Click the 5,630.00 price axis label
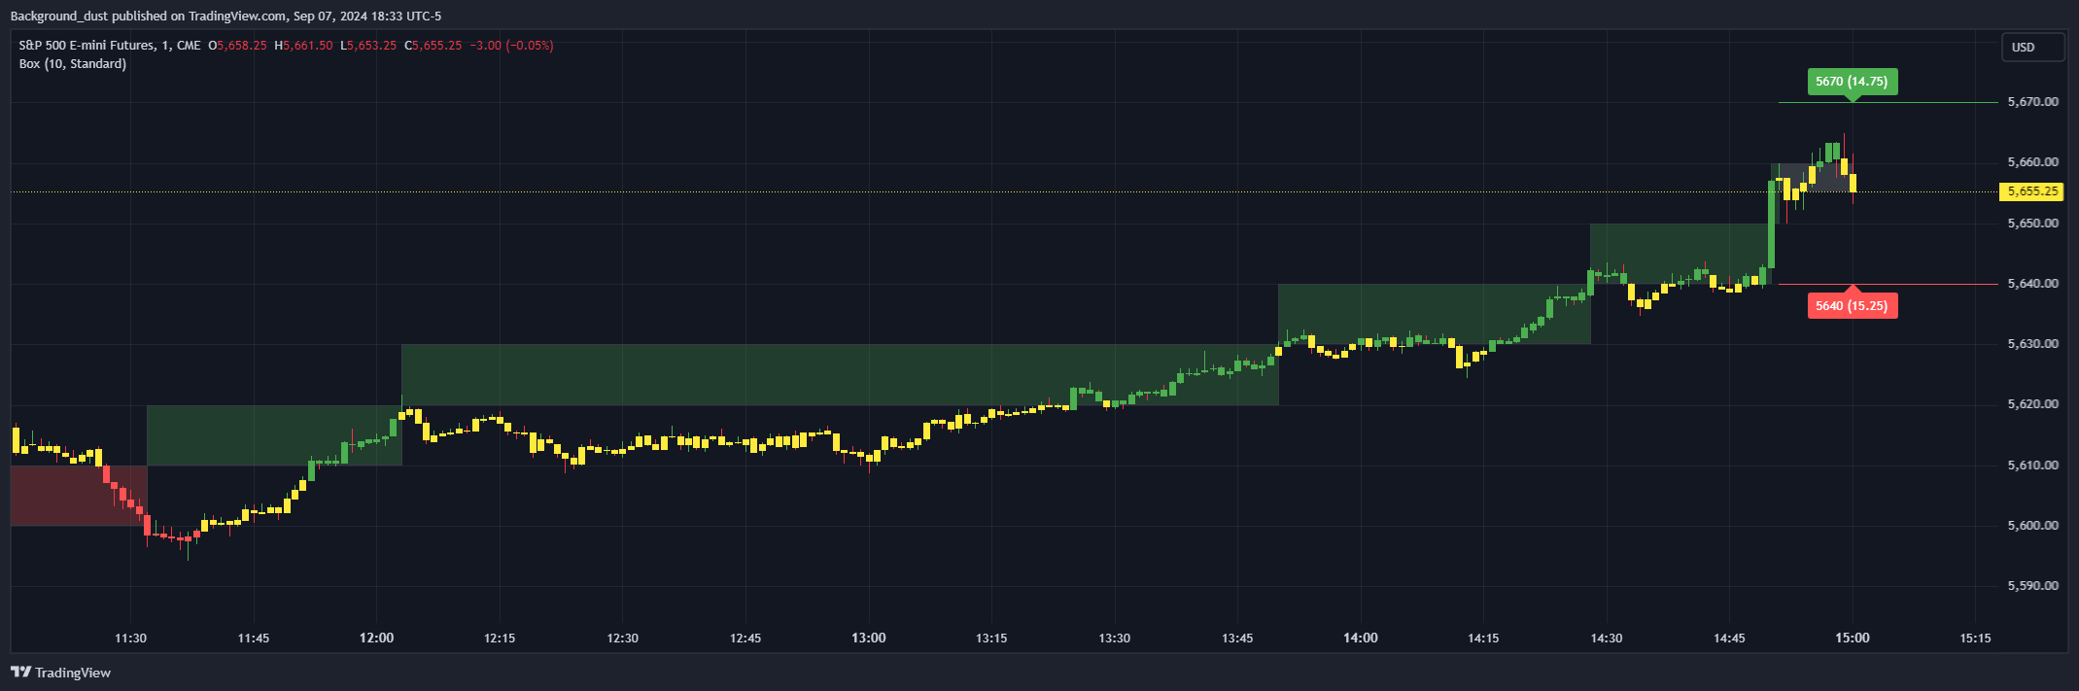Image resolution: width=2079 pixels, height=691 pixels. pyautogui.click(x=2032, y=344)
